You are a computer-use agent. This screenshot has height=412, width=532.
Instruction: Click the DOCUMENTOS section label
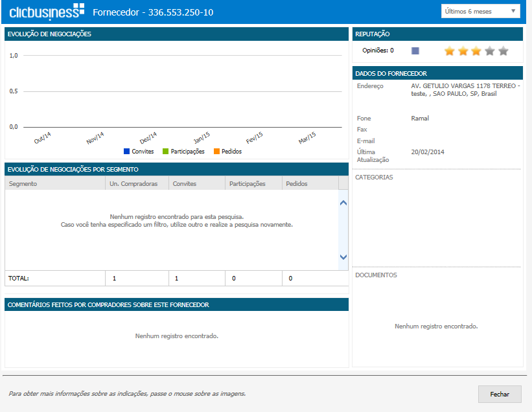pos(376,275)
